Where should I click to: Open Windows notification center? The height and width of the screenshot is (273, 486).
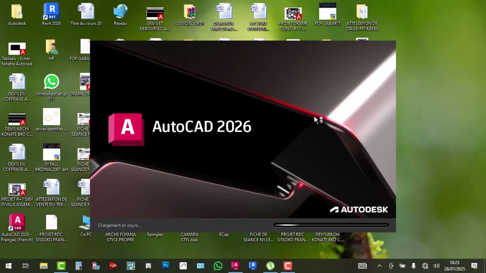(474, 266)
